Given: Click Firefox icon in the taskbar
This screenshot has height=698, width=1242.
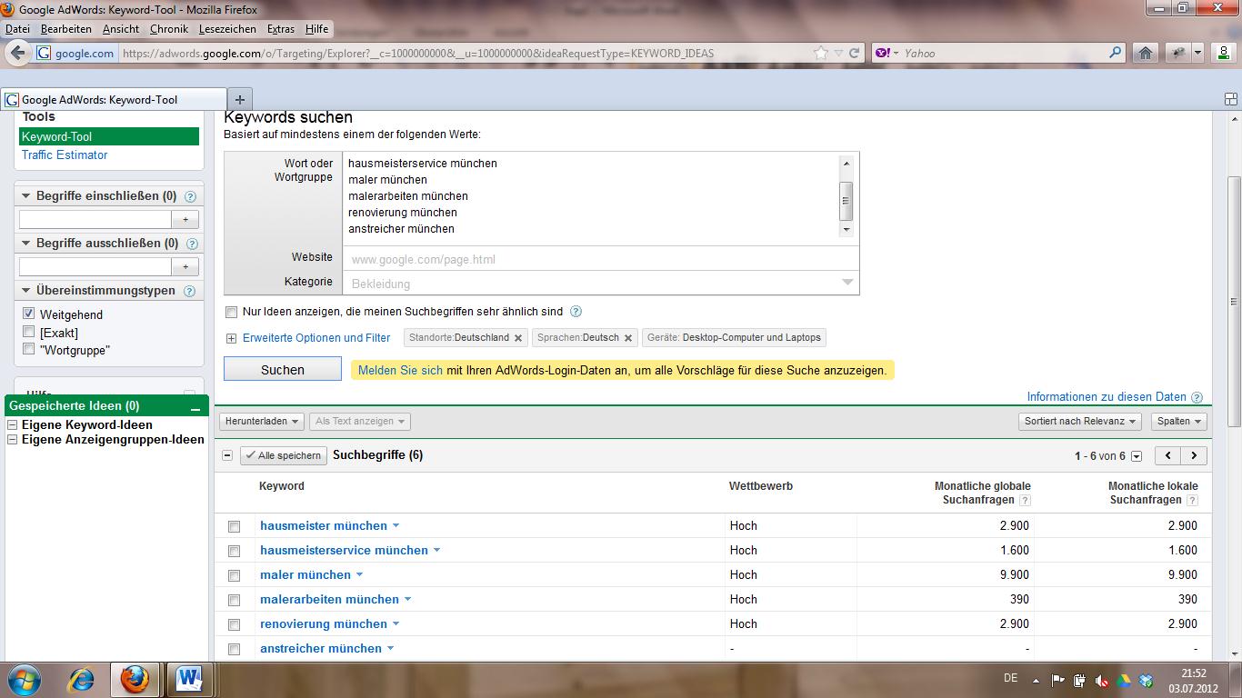Looking at the screenshot, I should coord(135,679).
